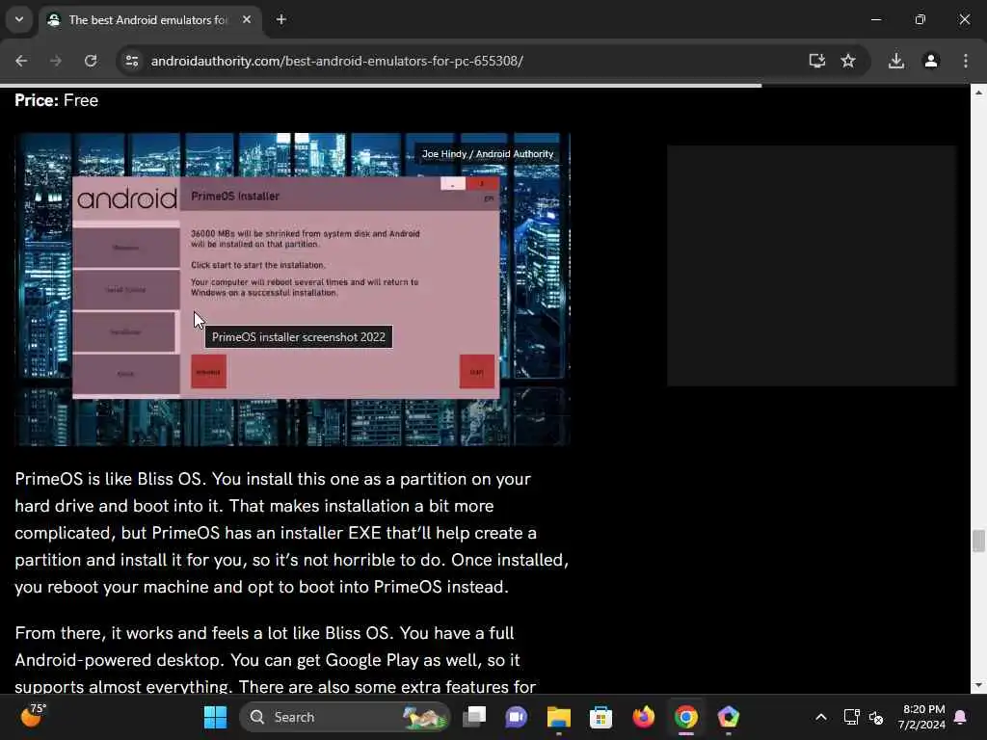The height and width of the screenshot is (740, 987).
Task: Click the install app icon in address bar
Action: (816, 61)
